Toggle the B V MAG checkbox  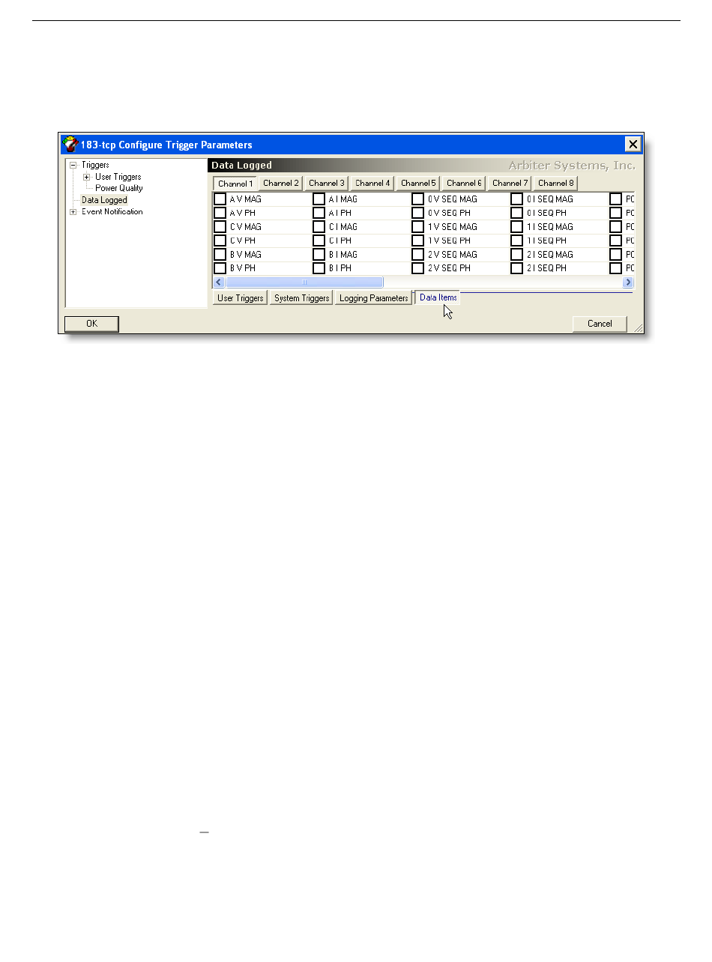tap(220, 255)
